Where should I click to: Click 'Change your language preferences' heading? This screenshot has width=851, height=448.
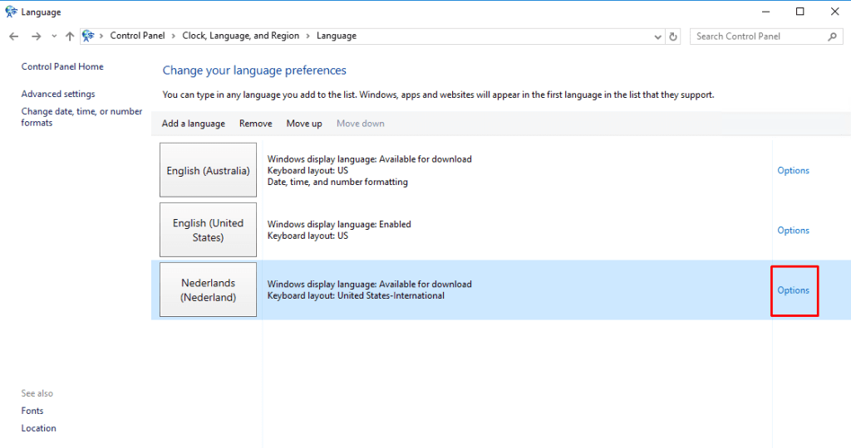click(x=254, y=71)
